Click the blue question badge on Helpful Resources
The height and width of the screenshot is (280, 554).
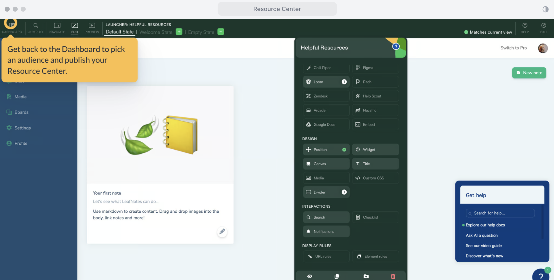(x=396, y=46)
